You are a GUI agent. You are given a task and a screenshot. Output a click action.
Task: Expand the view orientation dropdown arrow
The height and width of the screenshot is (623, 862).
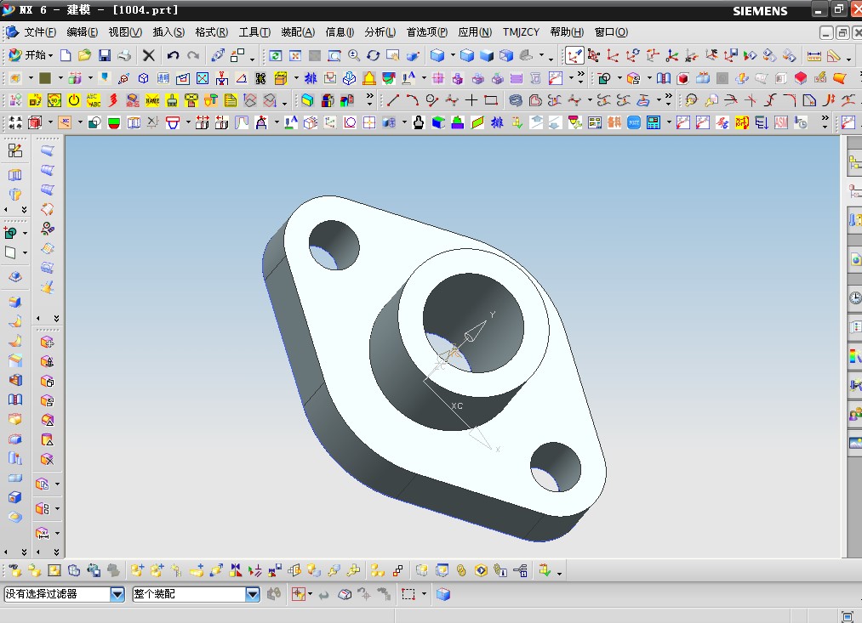[453, 55]
